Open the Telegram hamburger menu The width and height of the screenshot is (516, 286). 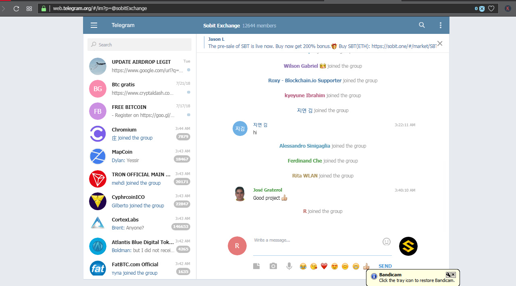click(94, 25)
